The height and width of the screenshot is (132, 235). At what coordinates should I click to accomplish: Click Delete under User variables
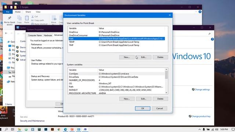coord(160,57)
